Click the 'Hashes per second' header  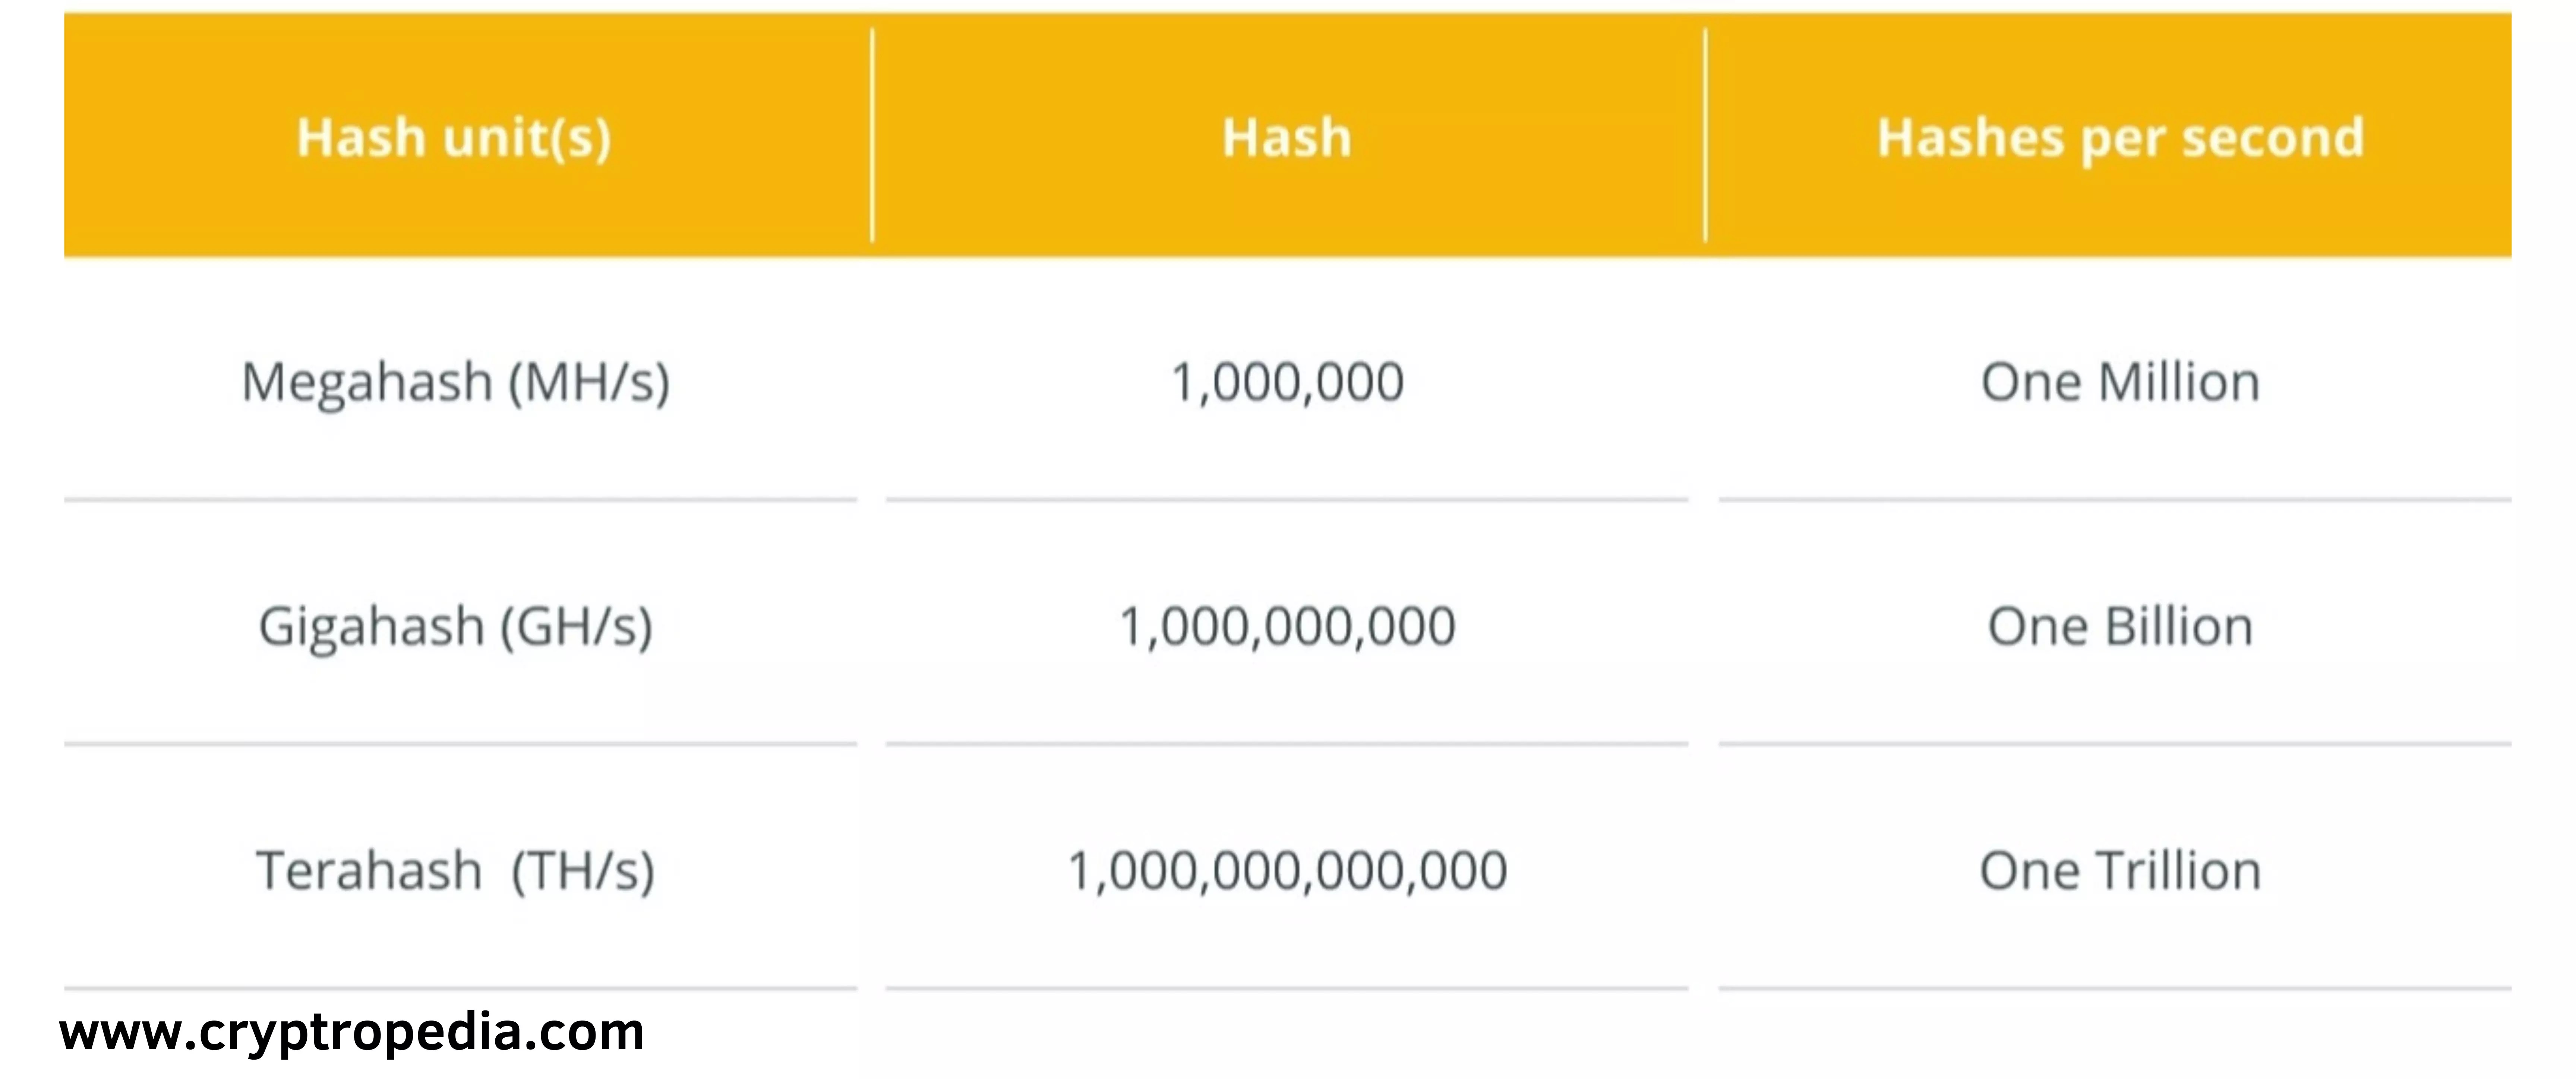point(2120,137)
